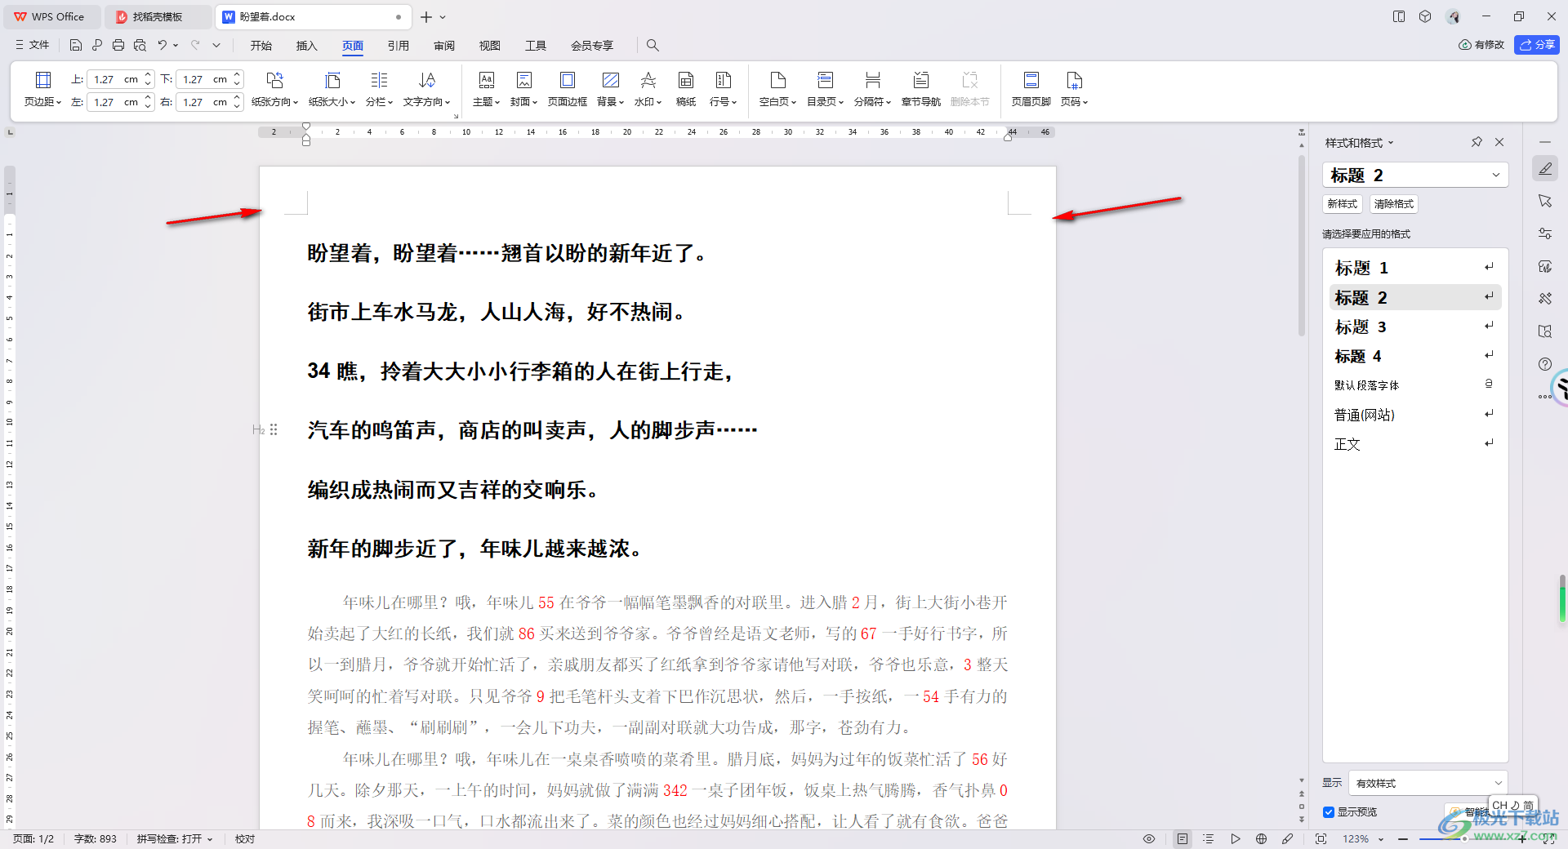
Task: Click the selection arrow icon in right sidebar
Action: [x=1545, y=201]
